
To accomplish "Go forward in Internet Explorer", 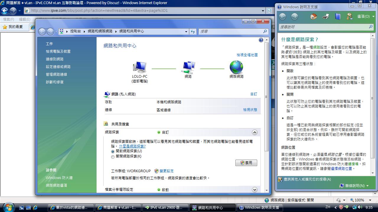I will (x=13, y=11).
